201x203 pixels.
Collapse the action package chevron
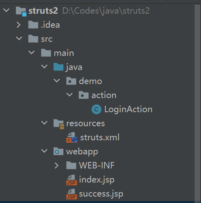pos(70,94)
